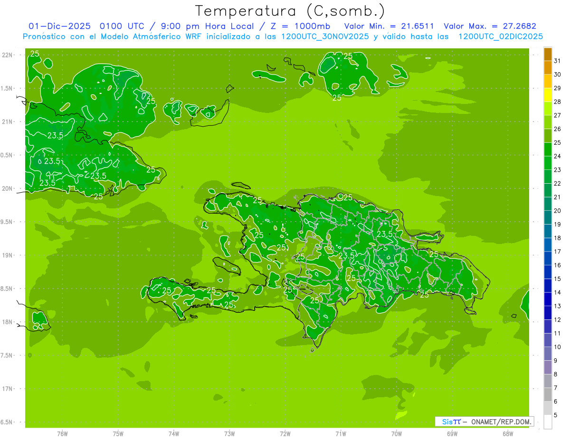Click the Valor Min. = 21.6511 text
570x440 pixels.
click(x=389, y=26)
